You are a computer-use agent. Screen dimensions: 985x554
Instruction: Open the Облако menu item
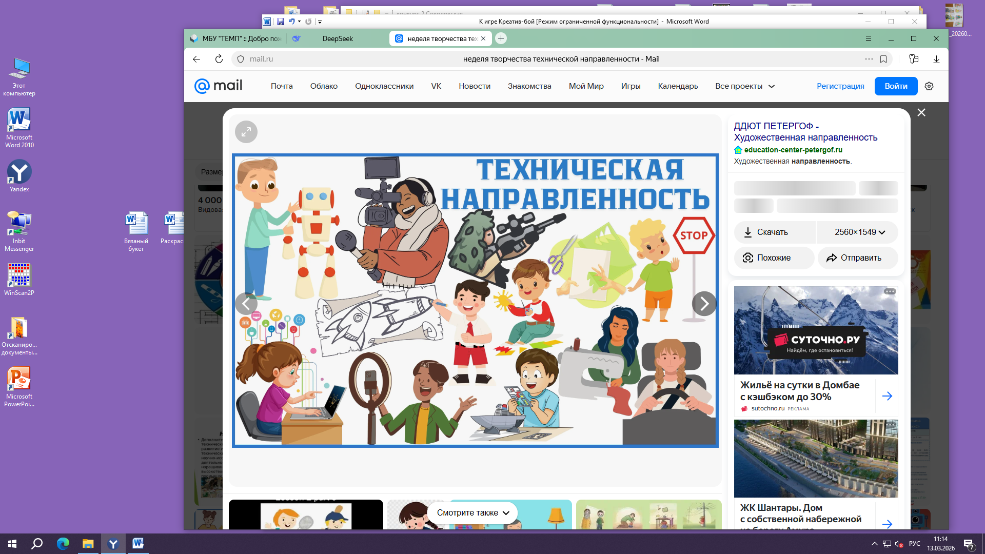(324, 86)
